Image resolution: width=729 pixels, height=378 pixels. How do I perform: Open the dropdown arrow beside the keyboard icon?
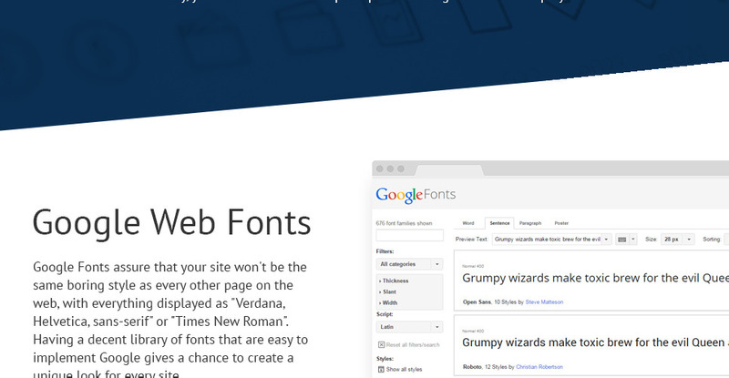pos(632,240)
